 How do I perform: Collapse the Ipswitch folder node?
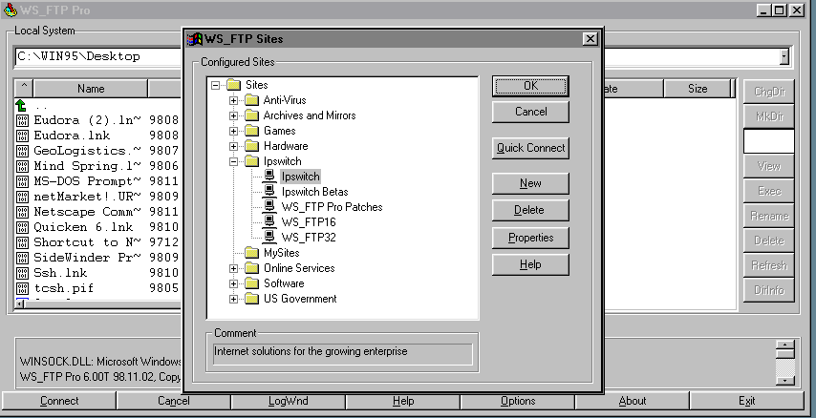[234, 161]
